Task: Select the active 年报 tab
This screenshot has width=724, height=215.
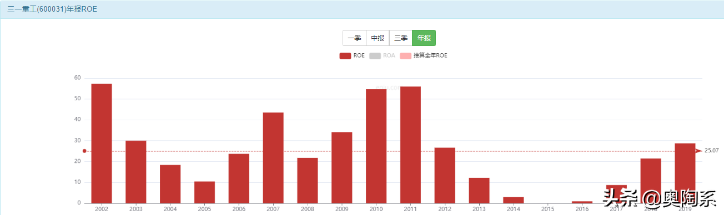Action: click(x=424, y=38)
